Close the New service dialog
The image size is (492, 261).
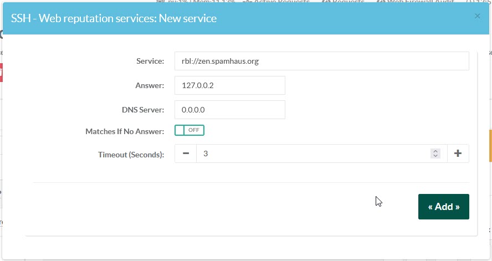tap(477, 17)
